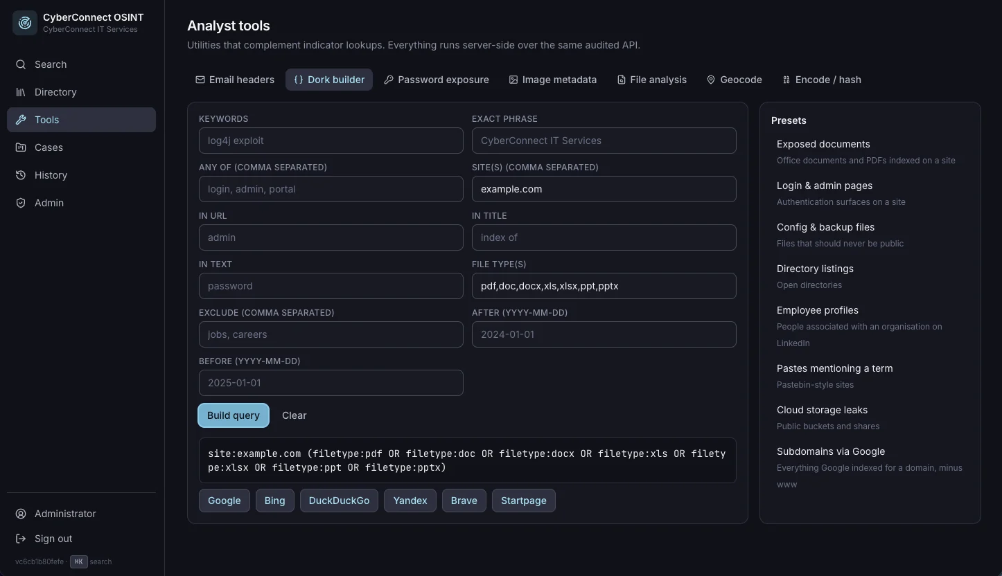This screenshot has width=1002, height=576.
Task: Click the picture icon on Image metadata tab
Action: (x=513, y=80)
